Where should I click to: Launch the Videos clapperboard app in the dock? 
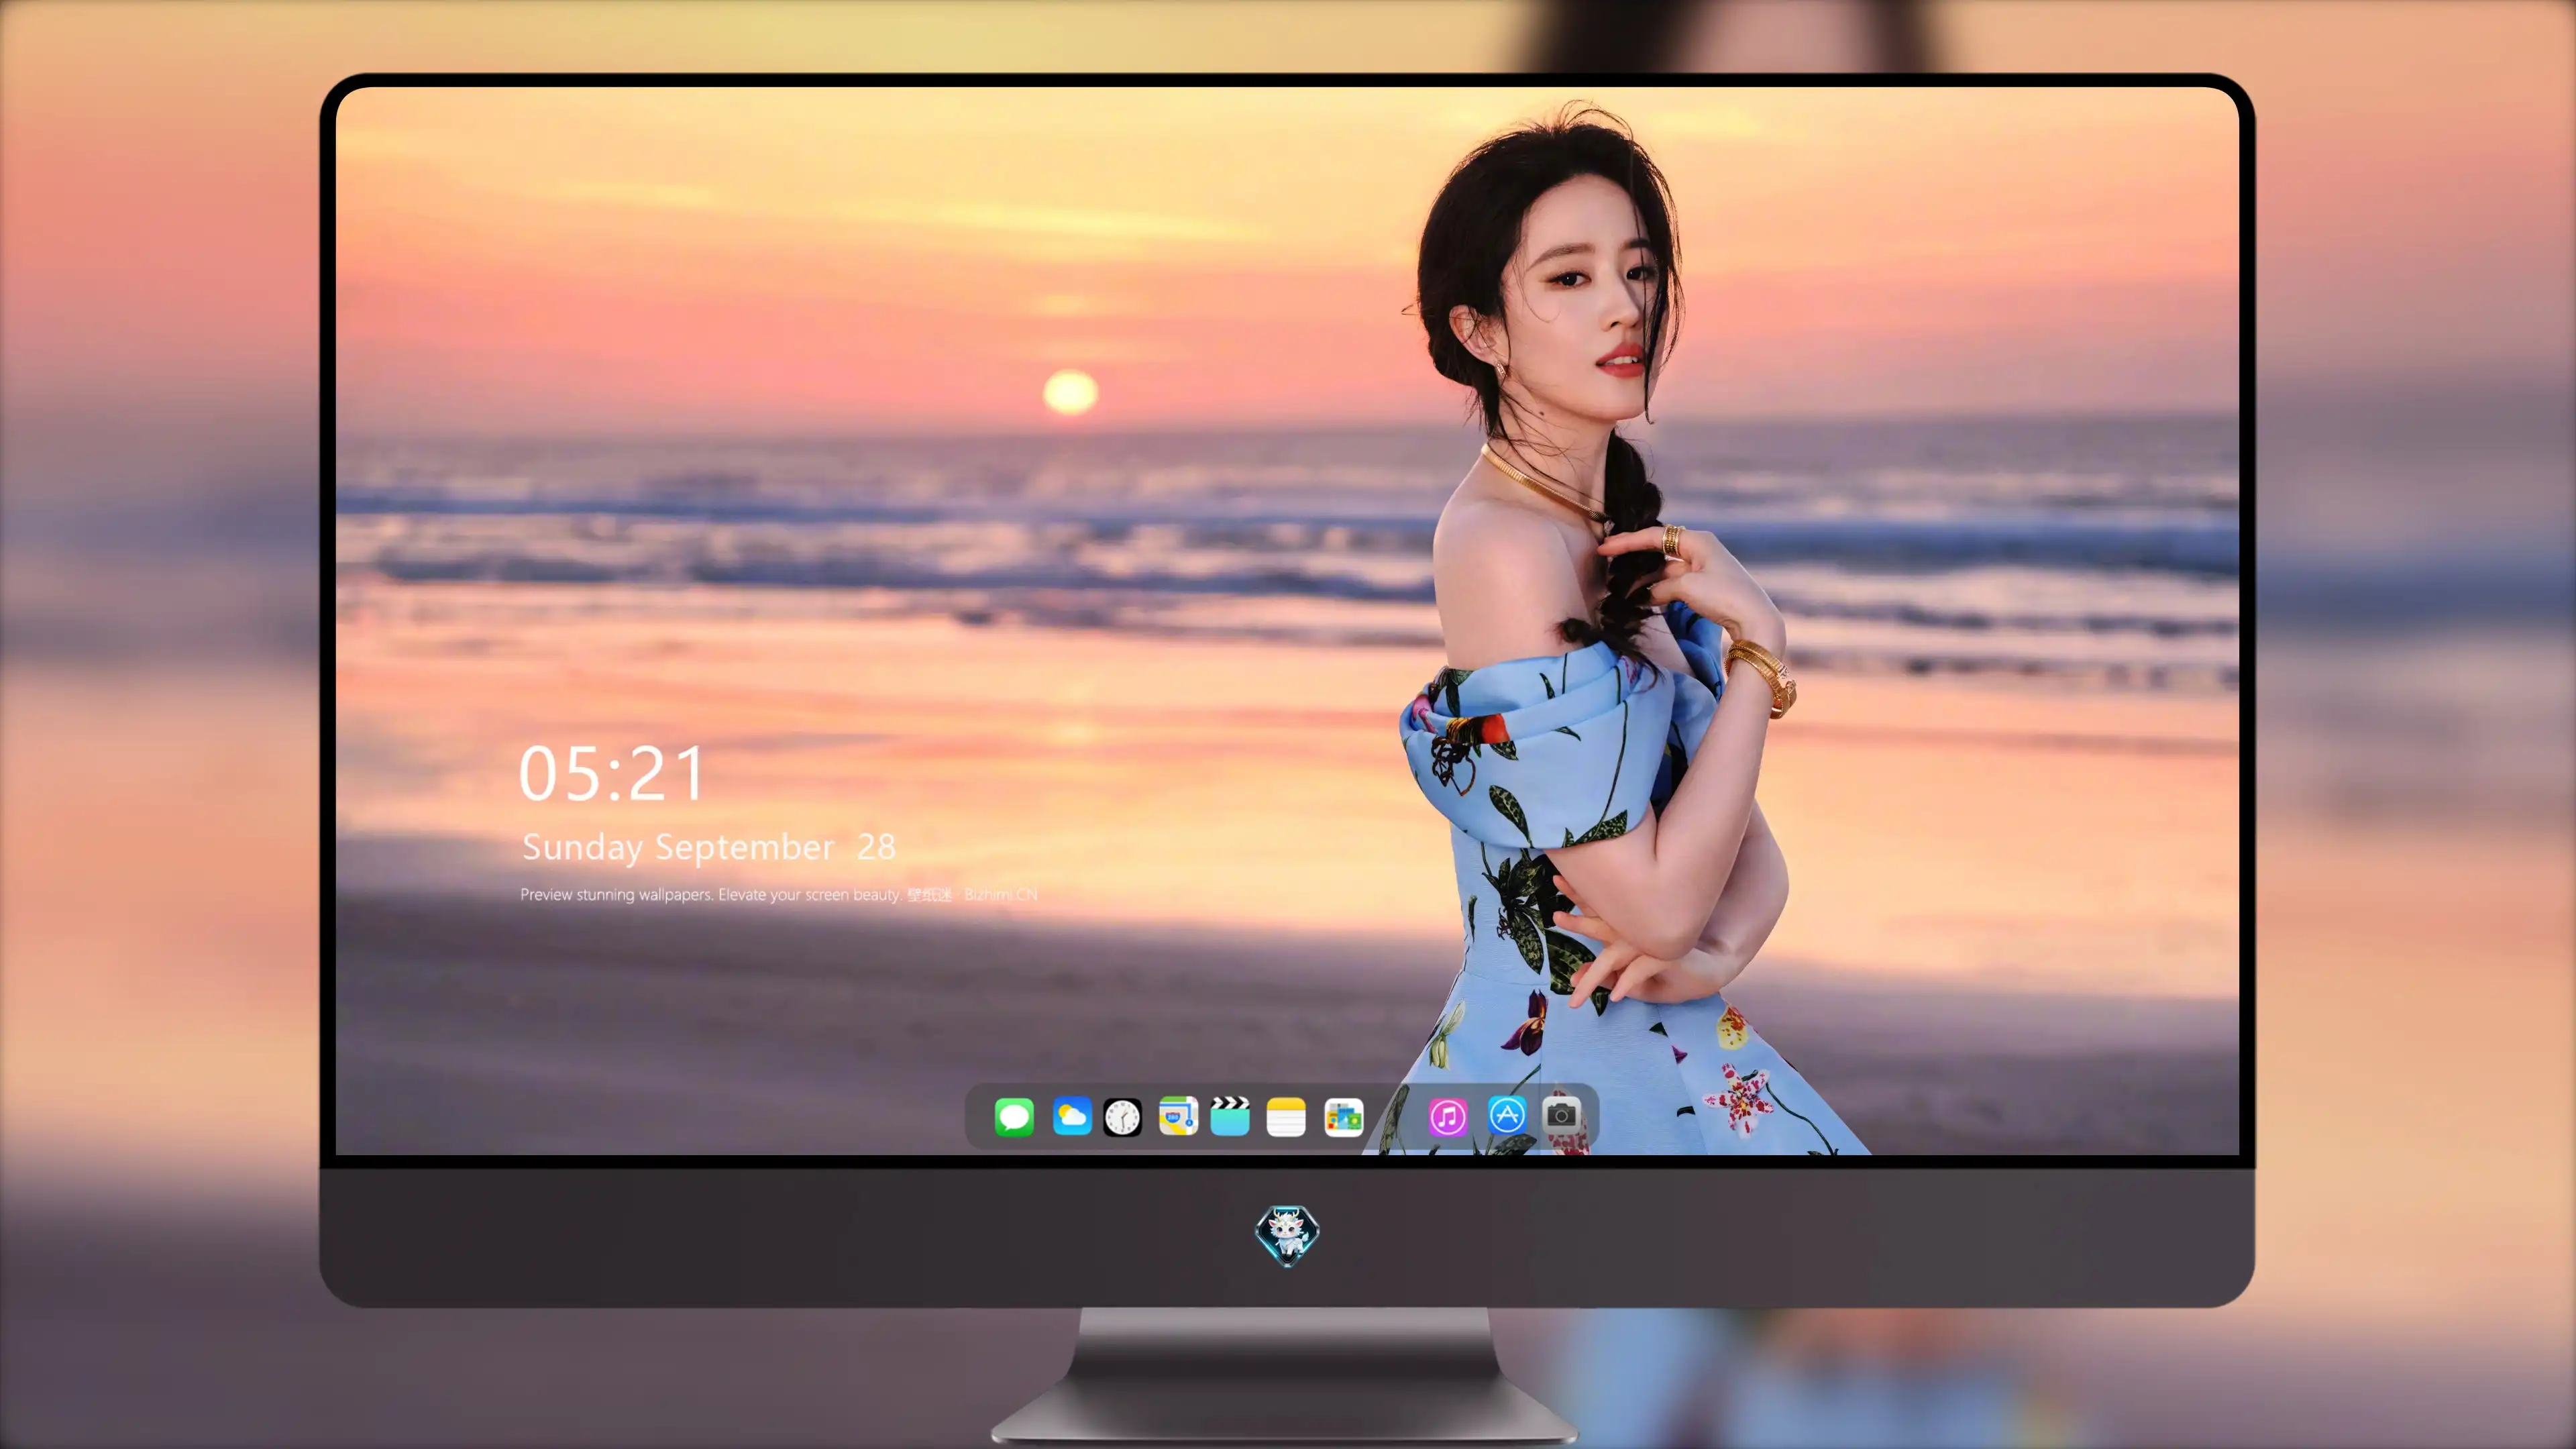pyautogui.click(x=1230, y=1116)
